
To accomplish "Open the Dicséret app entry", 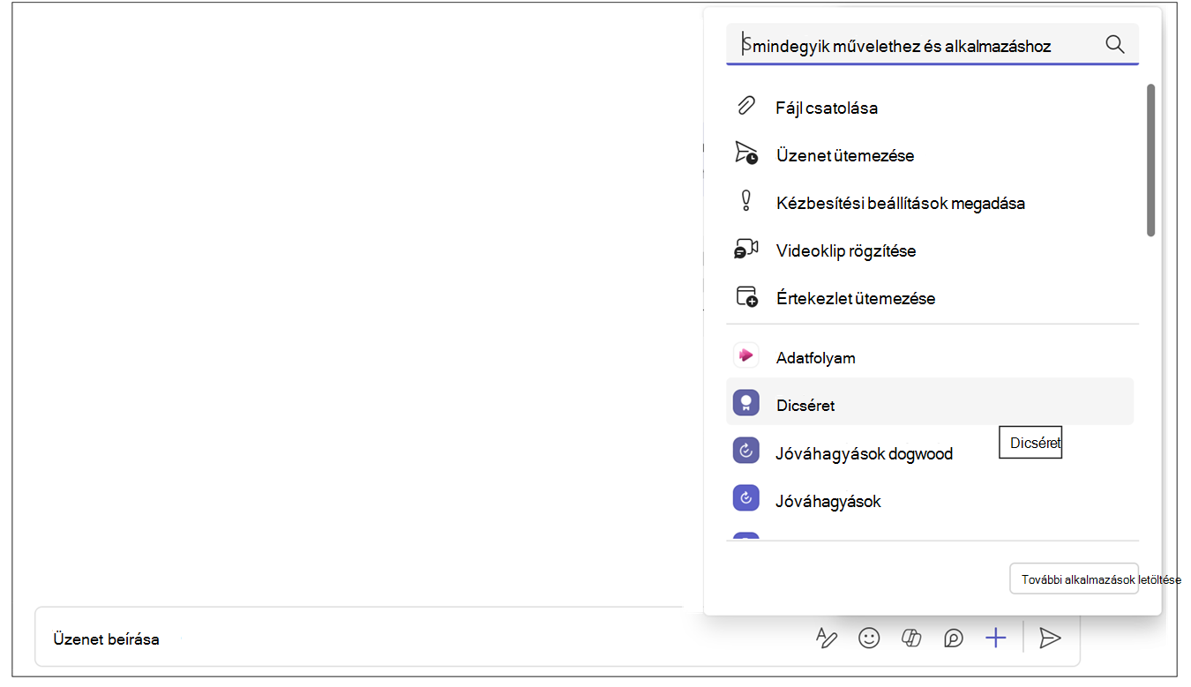I will click(x=930, y=402).
